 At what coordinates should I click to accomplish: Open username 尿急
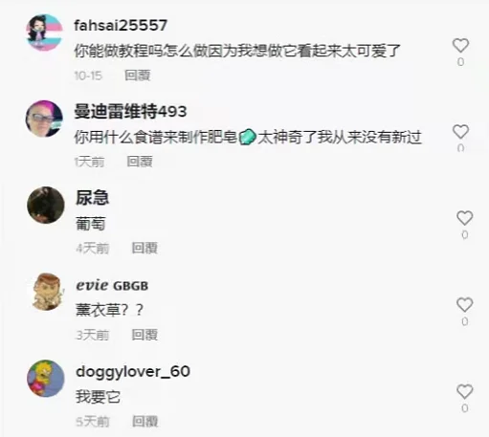coord(93,198)
